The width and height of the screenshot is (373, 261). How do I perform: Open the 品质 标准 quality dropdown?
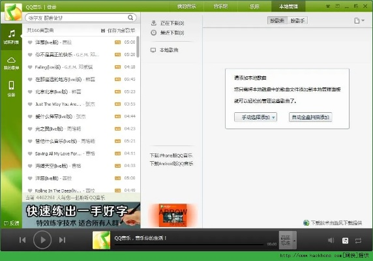coord(288,240)
